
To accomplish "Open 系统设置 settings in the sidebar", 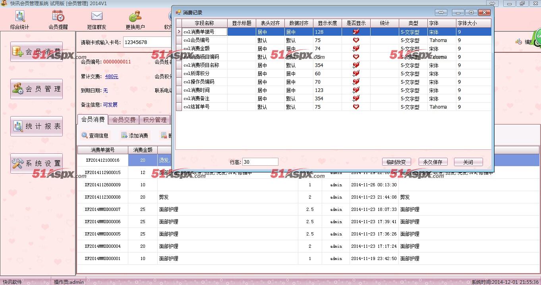I will 37,163.
